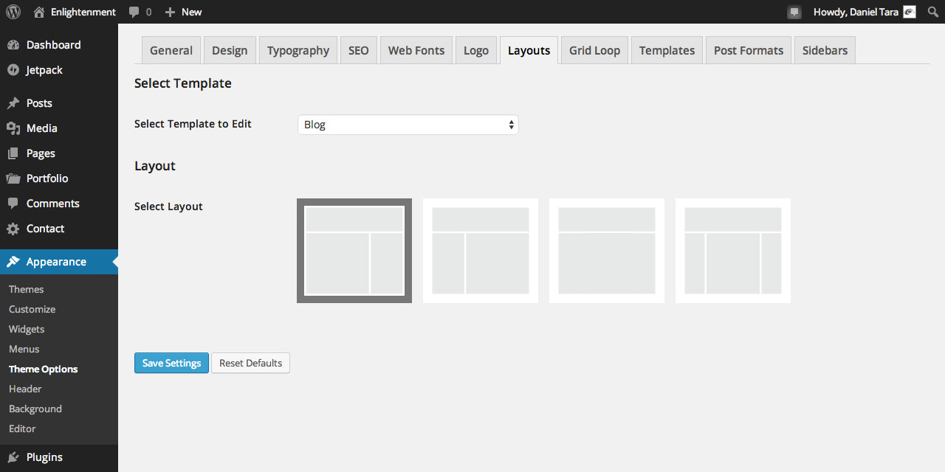Open Contact via its gear icon
Image resolution: width=945 pixels, height=472 pixels.
16,229
